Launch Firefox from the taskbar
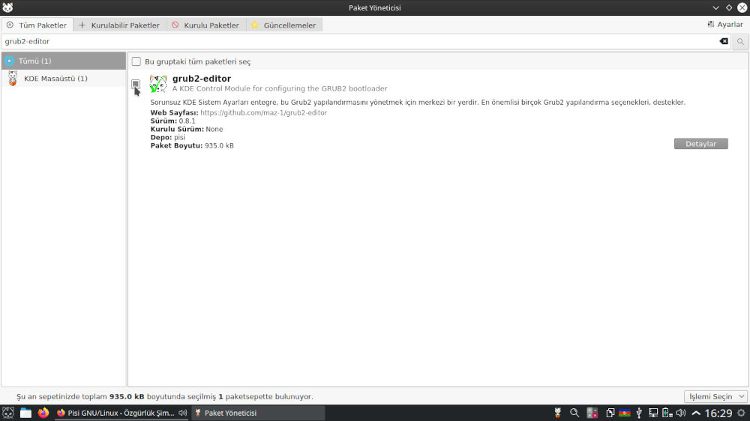Viewport: 750px width, 421px height. [43, 413]
